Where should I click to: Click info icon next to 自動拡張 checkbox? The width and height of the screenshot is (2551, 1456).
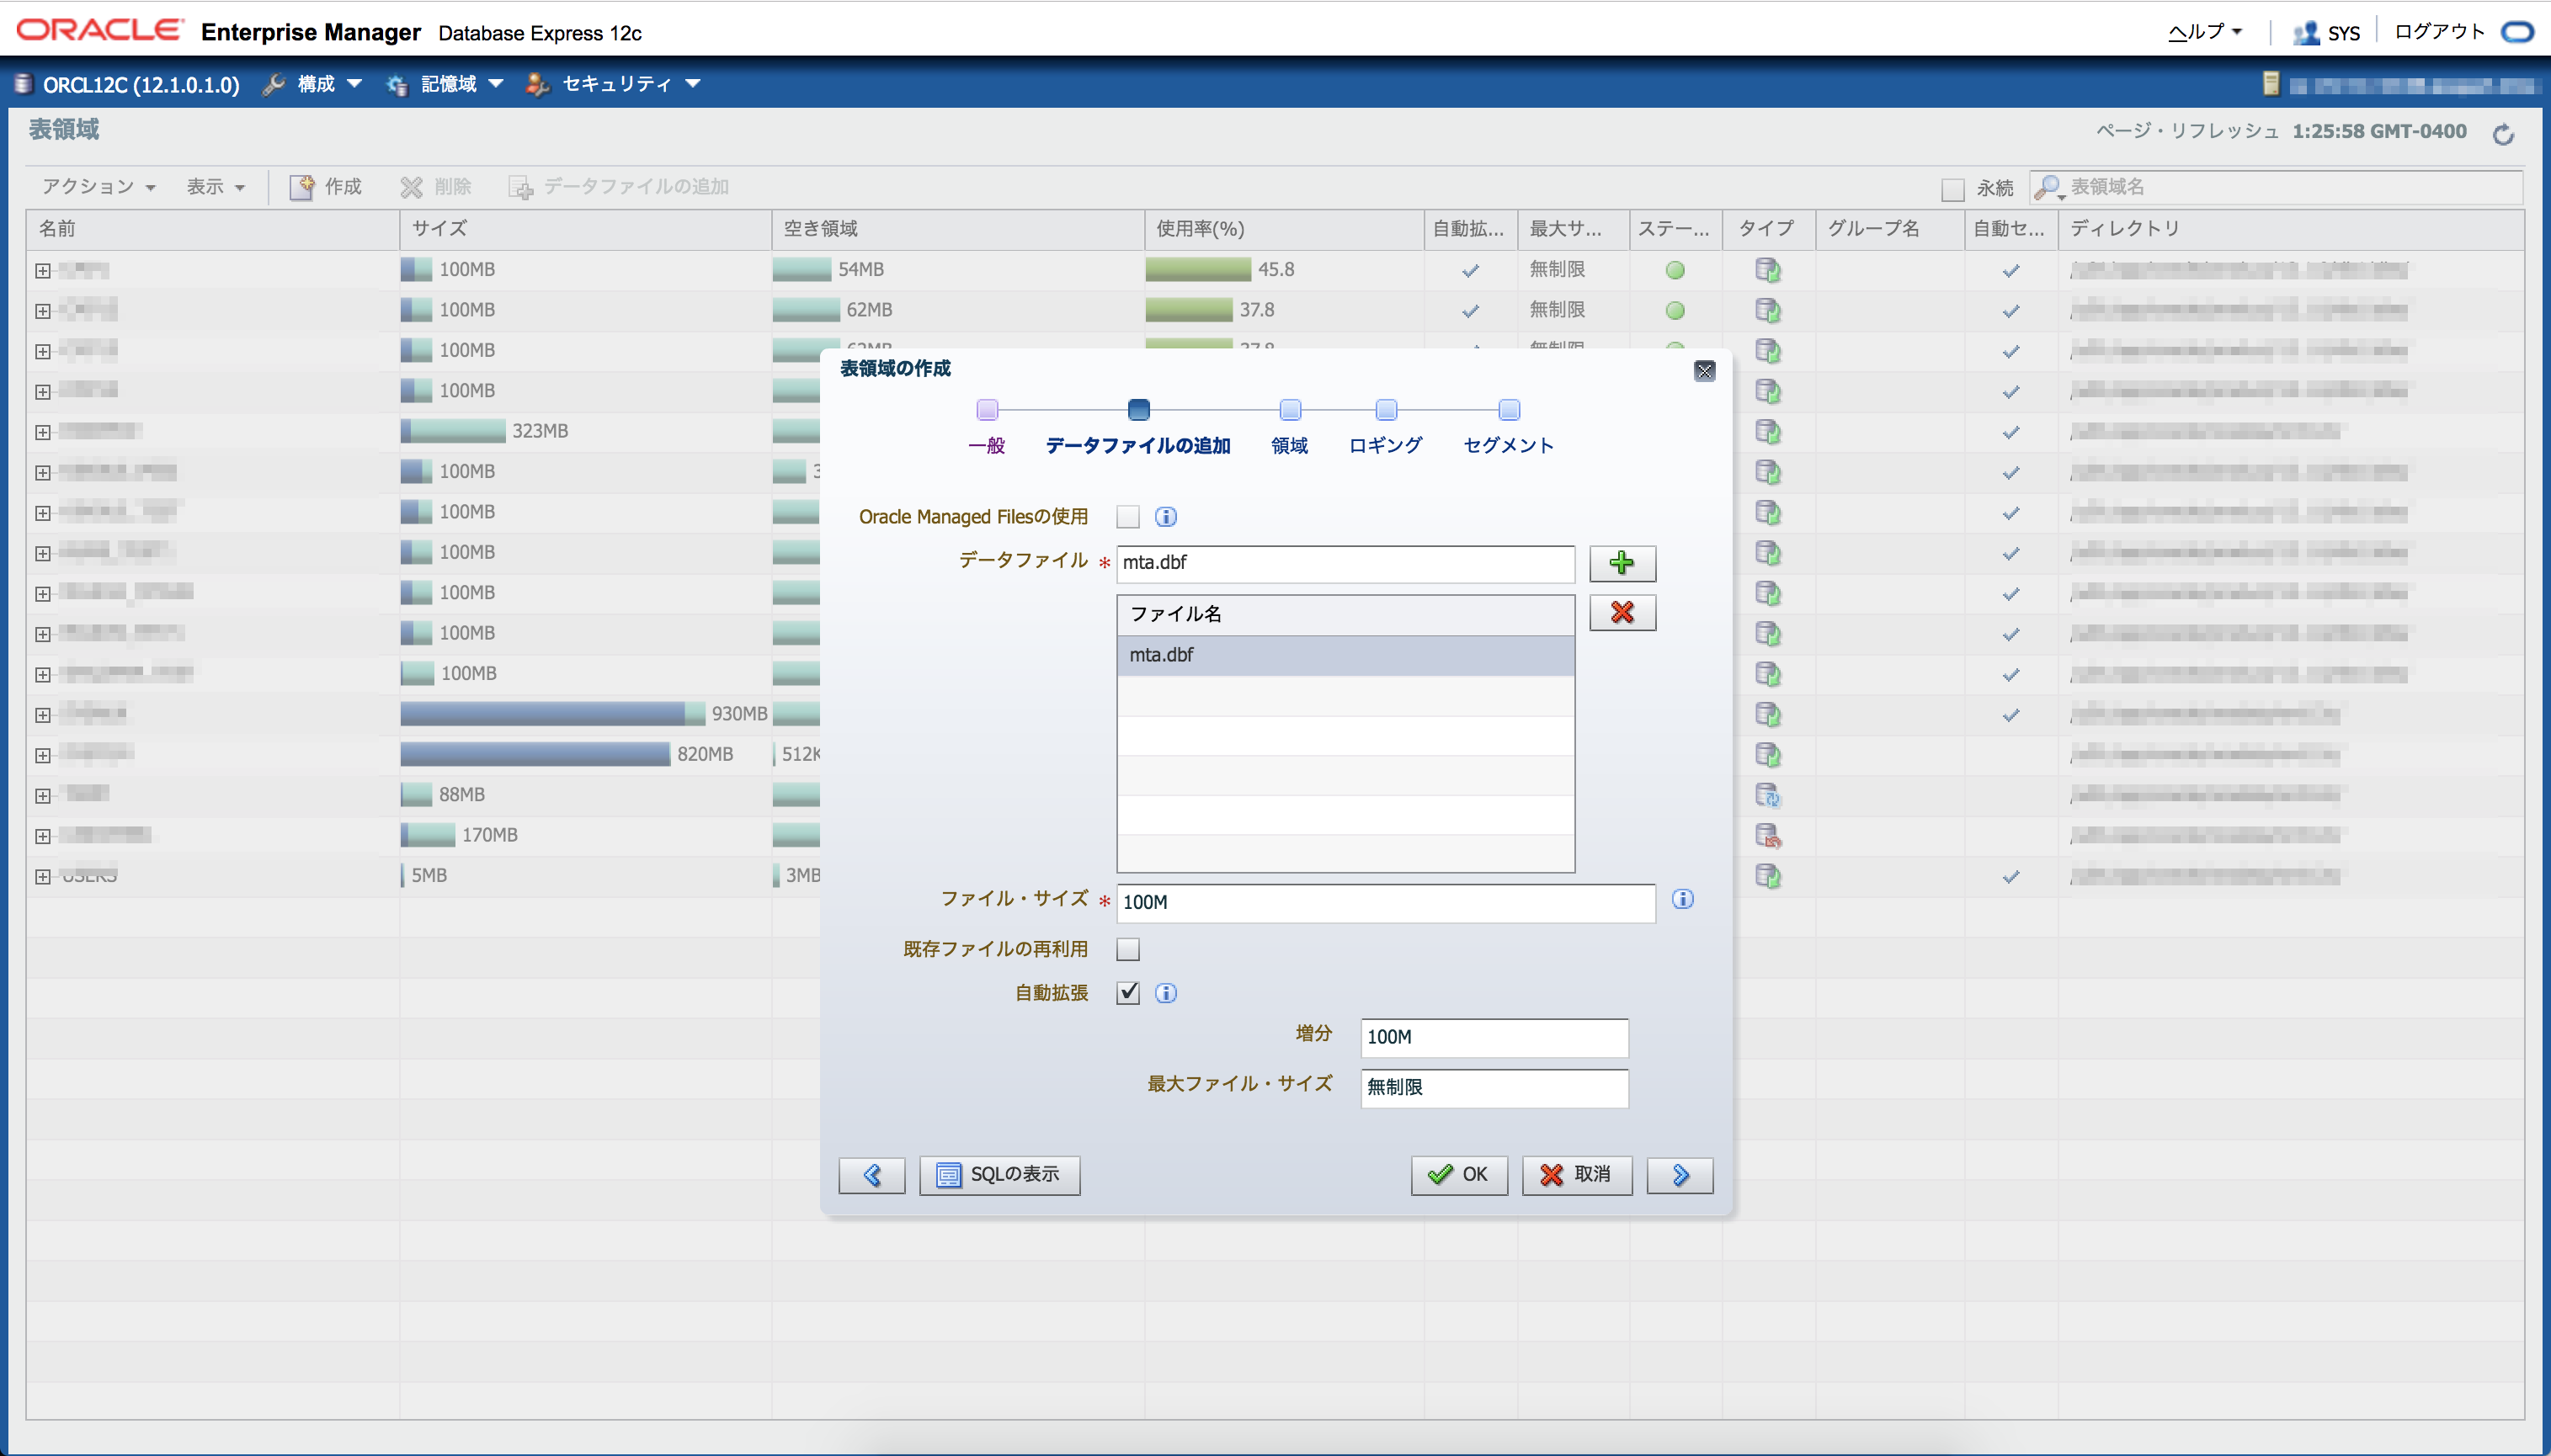(1165, 993)
